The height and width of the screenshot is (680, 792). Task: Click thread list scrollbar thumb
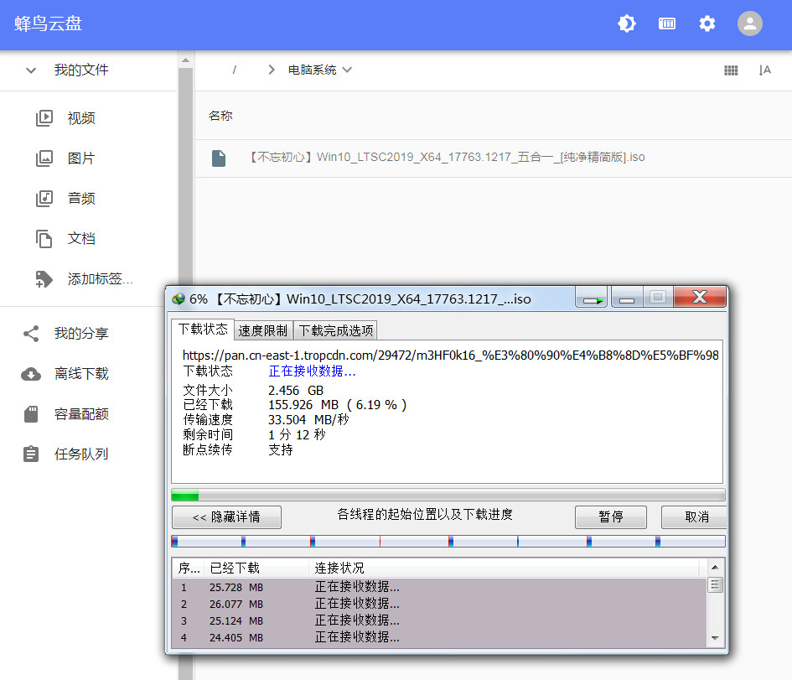(x=715, y=585)
